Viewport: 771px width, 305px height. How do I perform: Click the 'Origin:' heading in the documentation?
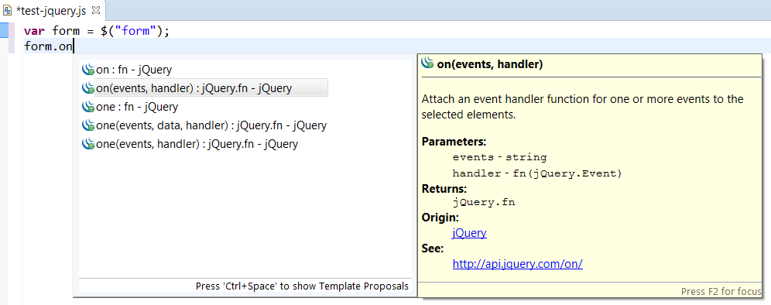click(440, 218)
